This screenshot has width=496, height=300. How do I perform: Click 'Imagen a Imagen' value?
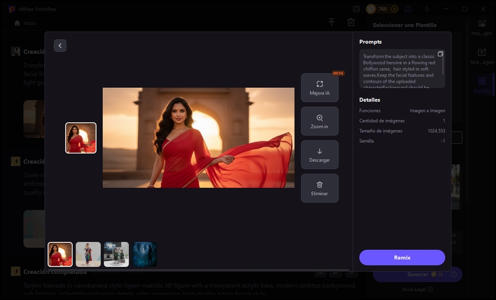coord(427,111)
